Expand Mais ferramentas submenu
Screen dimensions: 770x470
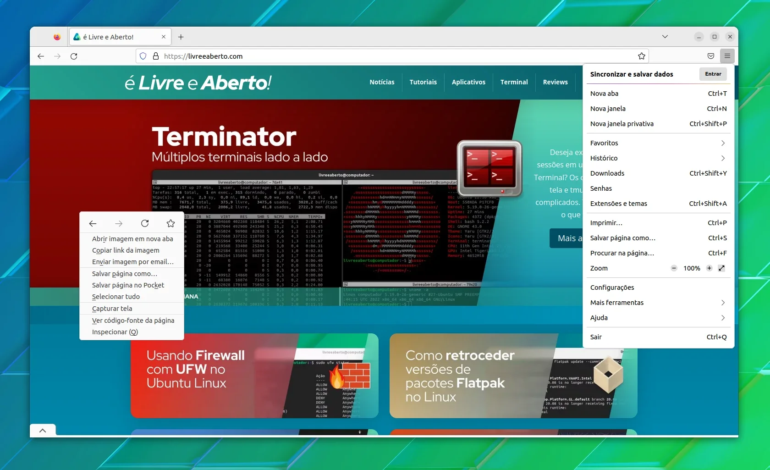[x=659, y=303]
